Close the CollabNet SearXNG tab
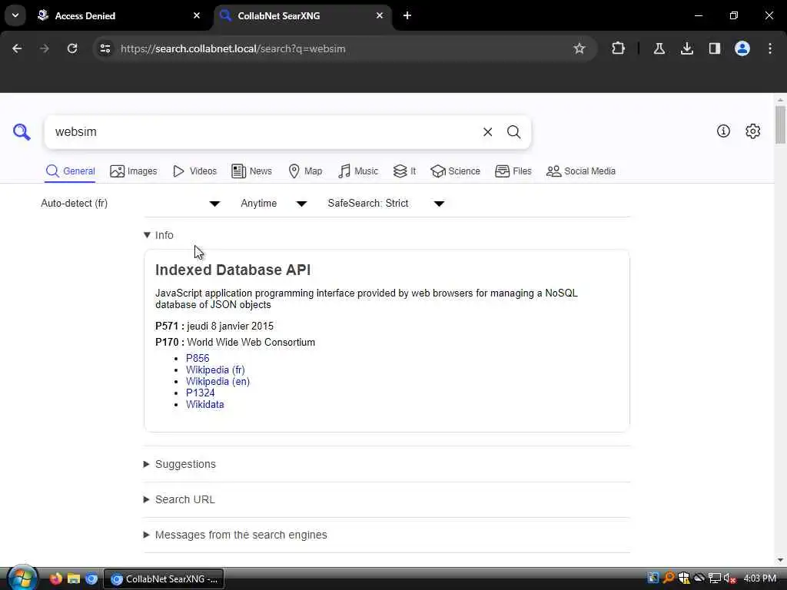Screen dimensions: 787x590 380,15
